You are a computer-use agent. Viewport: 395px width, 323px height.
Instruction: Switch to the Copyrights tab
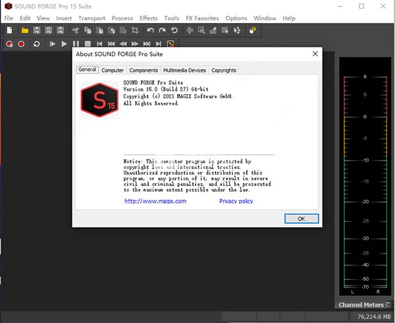click(224, 70)
